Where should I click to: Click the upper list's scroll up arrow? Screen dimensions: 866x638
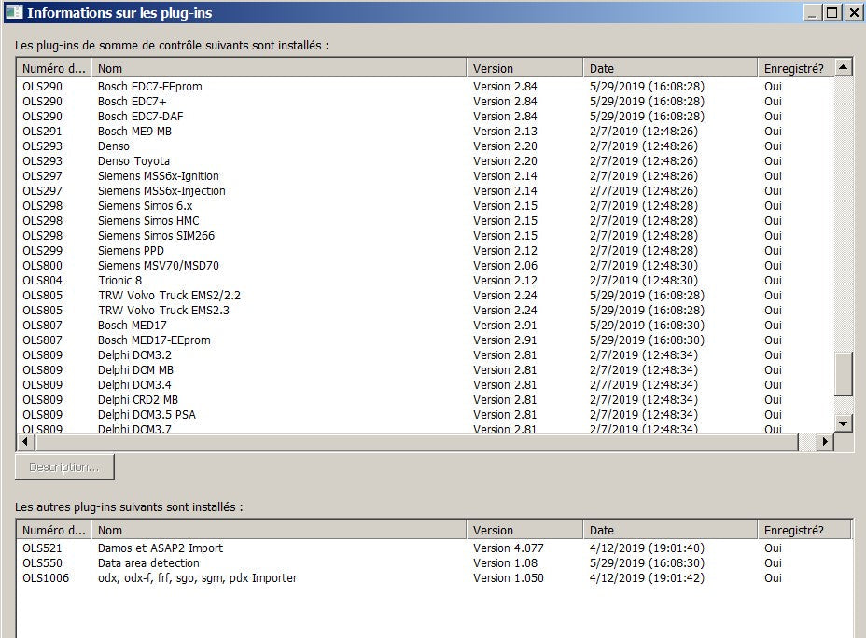coord(844,68)
